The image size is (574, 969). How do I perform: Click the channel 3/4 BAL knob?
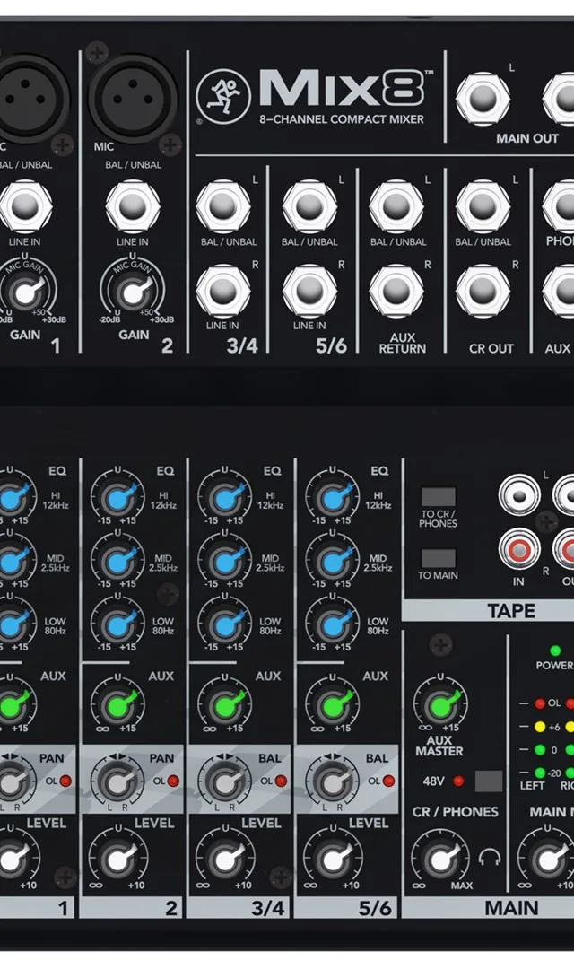pyautogui.click(x=225, y=782)
